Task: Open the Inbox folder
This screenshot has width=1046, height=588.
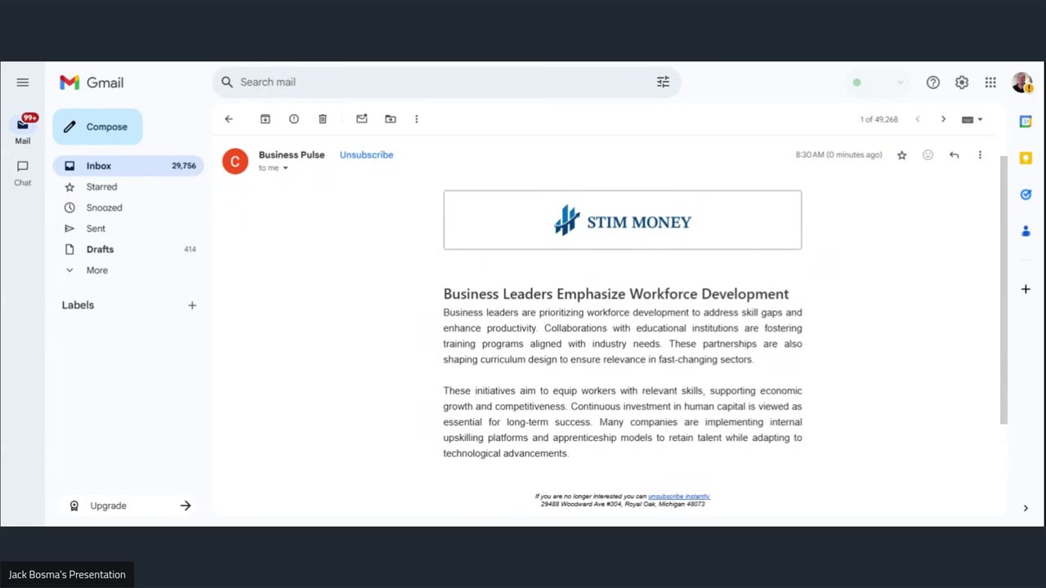Action: [128, 166]
